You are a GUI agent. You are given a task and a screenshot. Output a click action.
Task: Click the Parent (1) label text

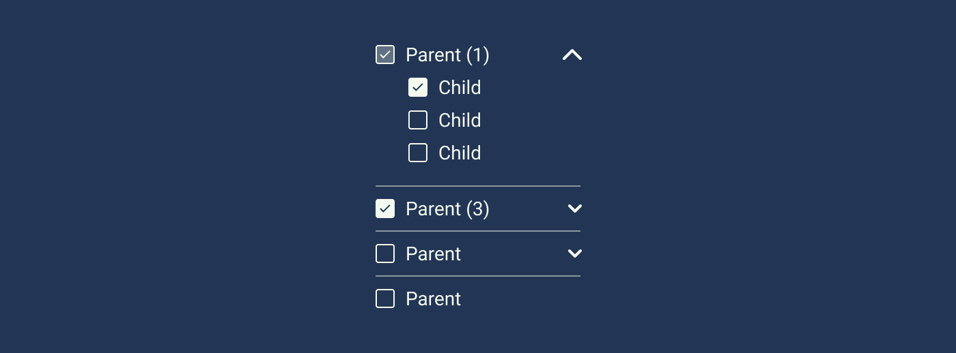coord(447,55)
